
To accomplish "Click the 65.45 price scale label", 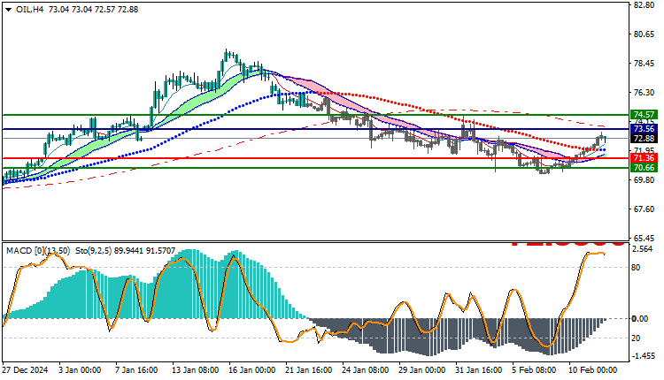I will click(x=645, y=238).
